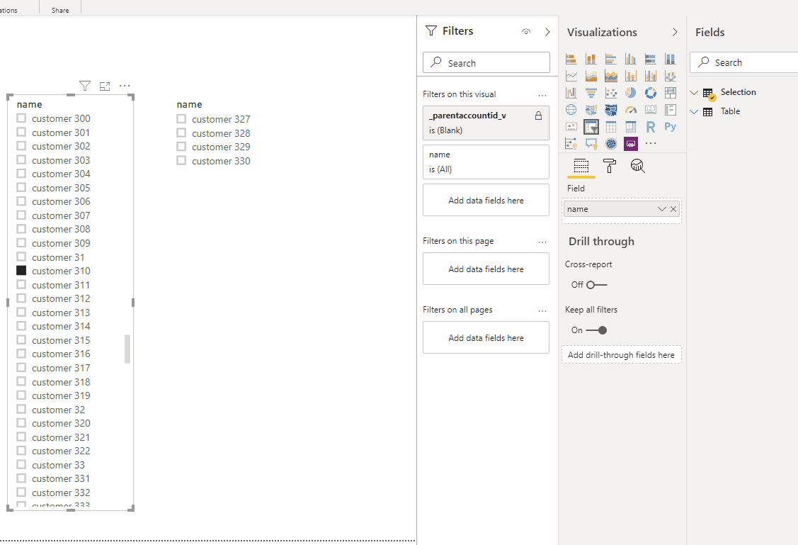Select the slicer visual icon
This screenshot has height=545, width=798.
click(x=591, y=127)
